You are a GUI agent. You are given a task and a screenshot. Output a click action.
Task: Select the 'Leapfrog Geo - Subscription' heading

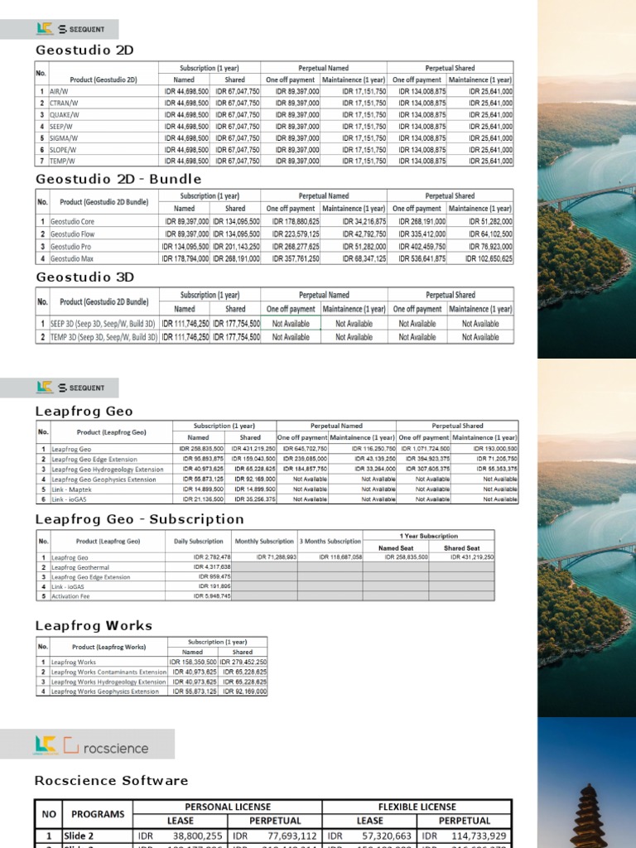[x=139, y=519]
